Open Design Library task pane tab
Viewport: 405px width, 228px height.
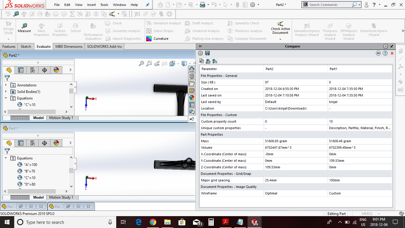(192, 76)
